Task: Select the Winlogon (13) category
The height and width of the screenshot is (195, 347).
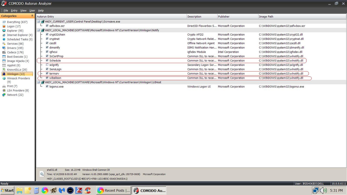Action: tap(17, 74)
